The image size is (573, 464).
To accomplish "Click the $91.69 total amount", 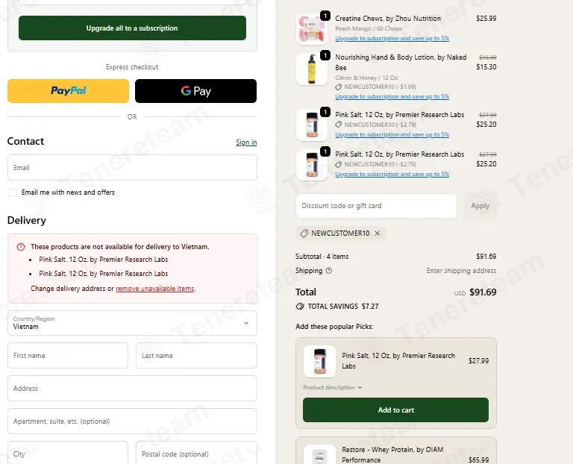I will (x=483, y=292).
